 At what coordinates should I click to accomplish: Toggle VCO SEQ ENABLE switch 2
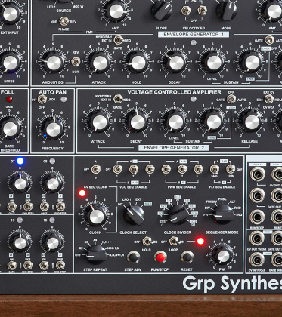pos(134,169)
